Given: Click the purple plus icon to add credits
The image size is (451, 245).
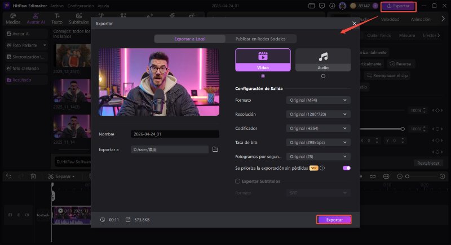Looking at the screenshot, I should tap(375, 6).
